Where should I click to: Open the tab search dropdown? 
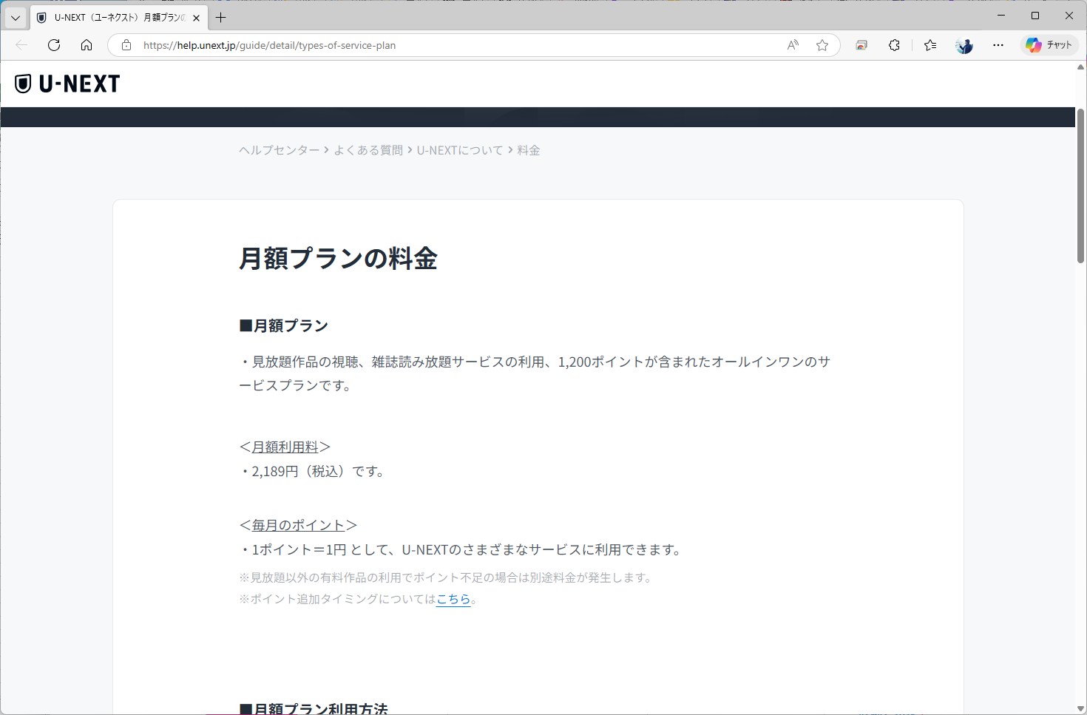[x=15, y=17]
